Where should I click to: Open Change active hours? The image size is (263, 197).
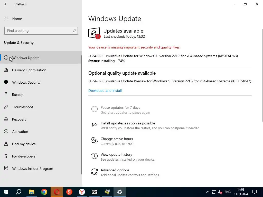pyautogui.click(x=117, y=139)
